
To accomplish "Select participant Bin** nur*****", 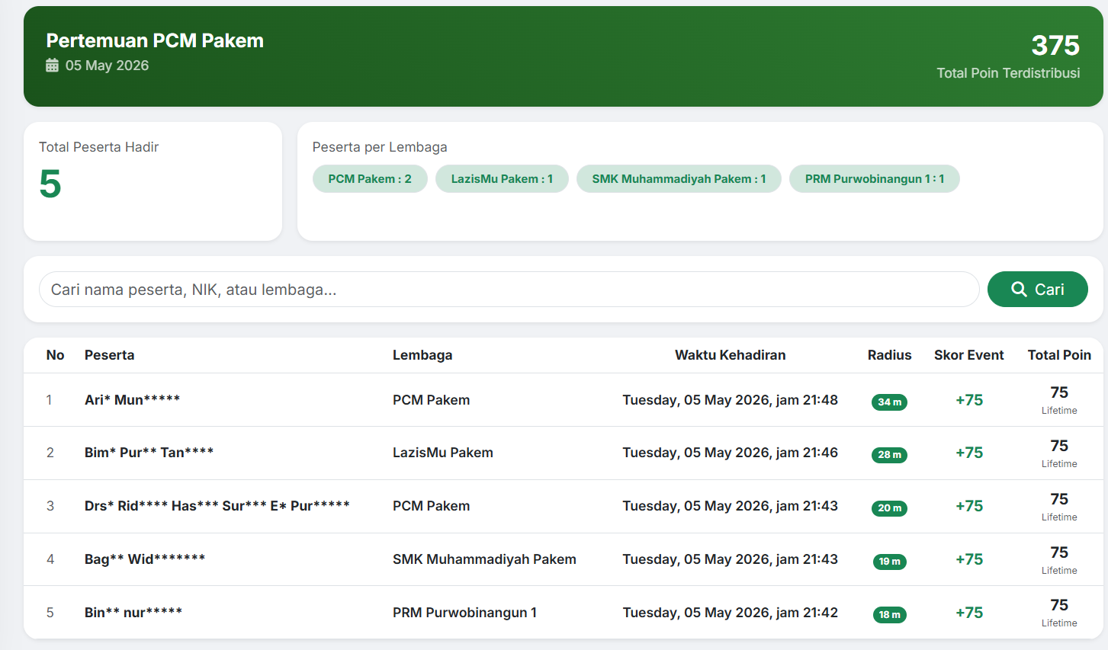I will pyautogui.click(x=133, y=613).
